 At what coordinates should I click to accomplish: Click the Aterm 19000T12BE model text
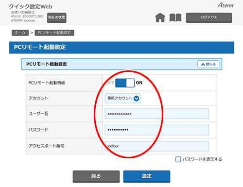tap(27, 16)
